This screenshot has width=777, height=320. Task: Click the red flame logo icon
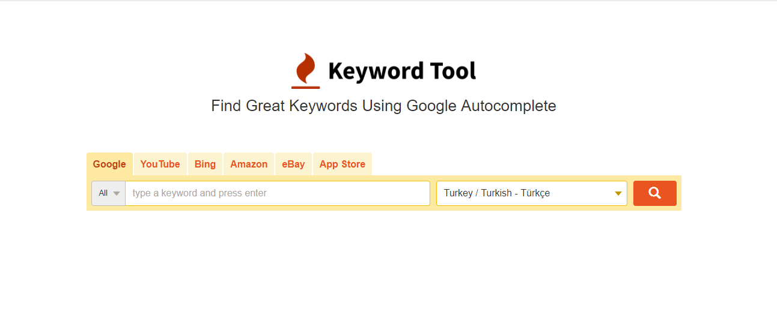[305, 71]
